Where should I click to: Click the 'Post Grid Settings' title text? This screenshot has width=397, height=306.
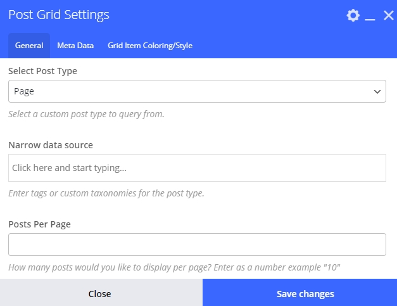pyautogui.click(x=58, y=15)
